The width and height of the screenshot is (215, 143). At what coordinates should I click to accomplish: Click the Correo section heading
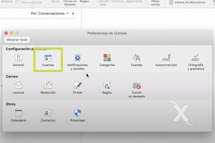pos(12,77)
